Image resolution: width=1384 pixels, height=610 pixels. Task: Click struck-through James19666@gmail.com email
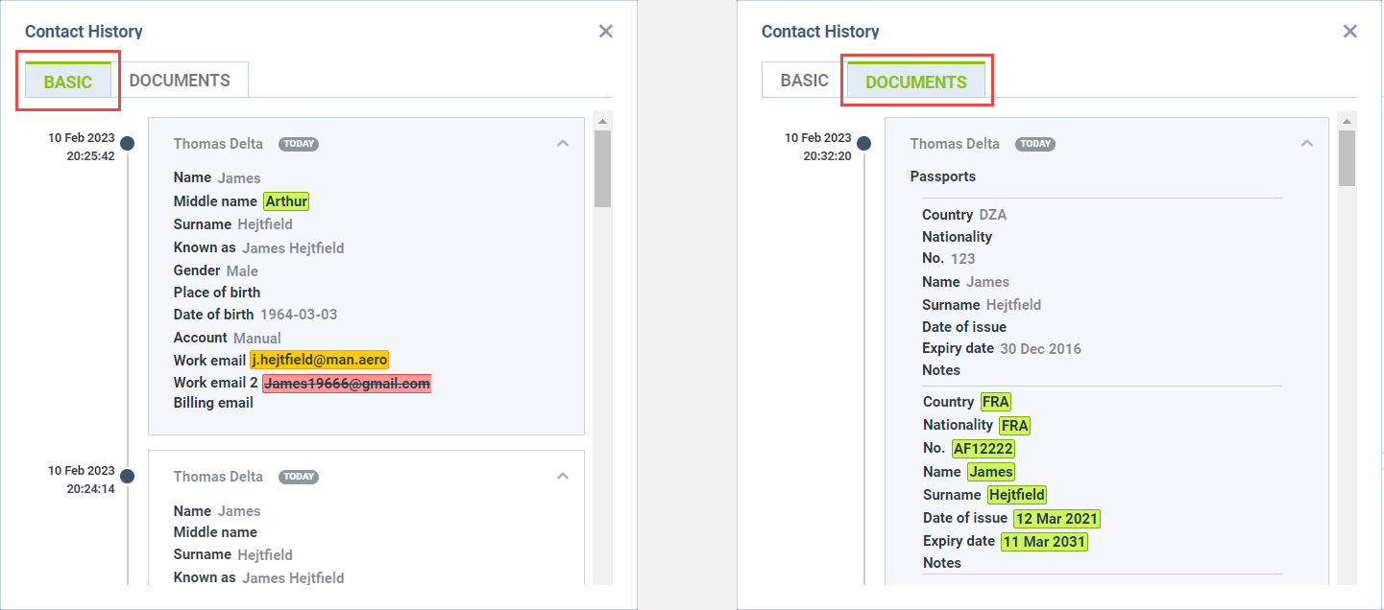pyautogui.click(x=348, y=384)
